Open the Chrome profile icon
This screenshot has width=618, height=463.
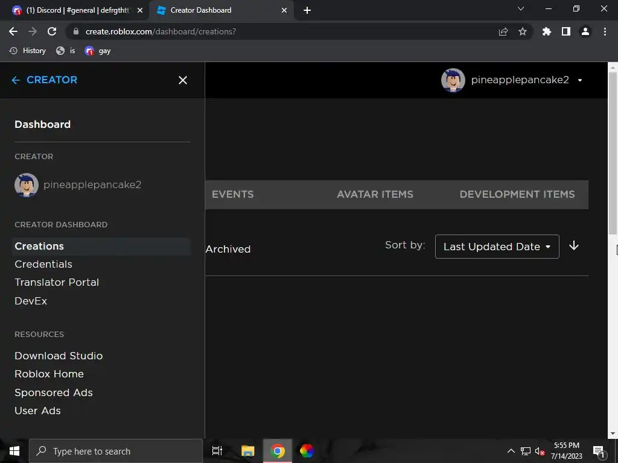(x=585, y=31)
